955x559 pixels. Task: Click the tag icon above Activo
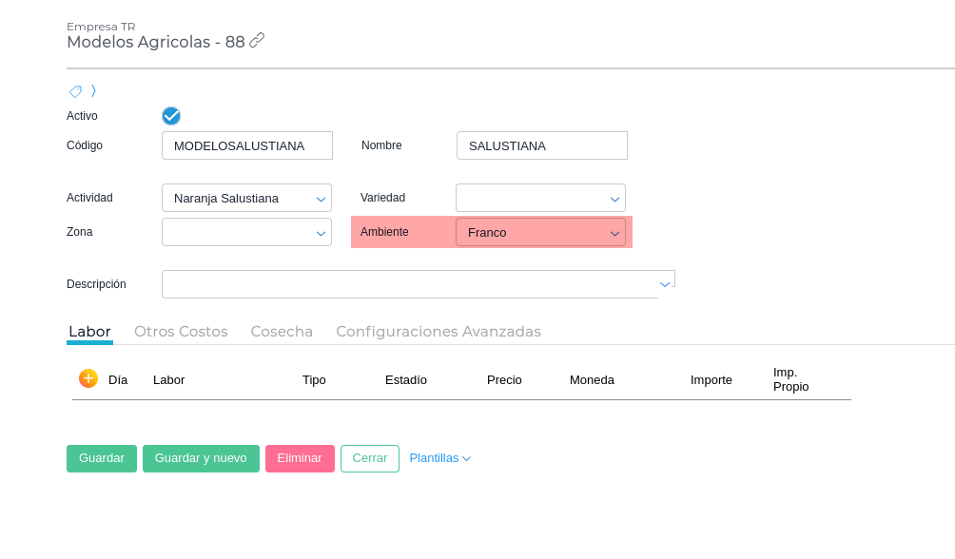point(75,91)
